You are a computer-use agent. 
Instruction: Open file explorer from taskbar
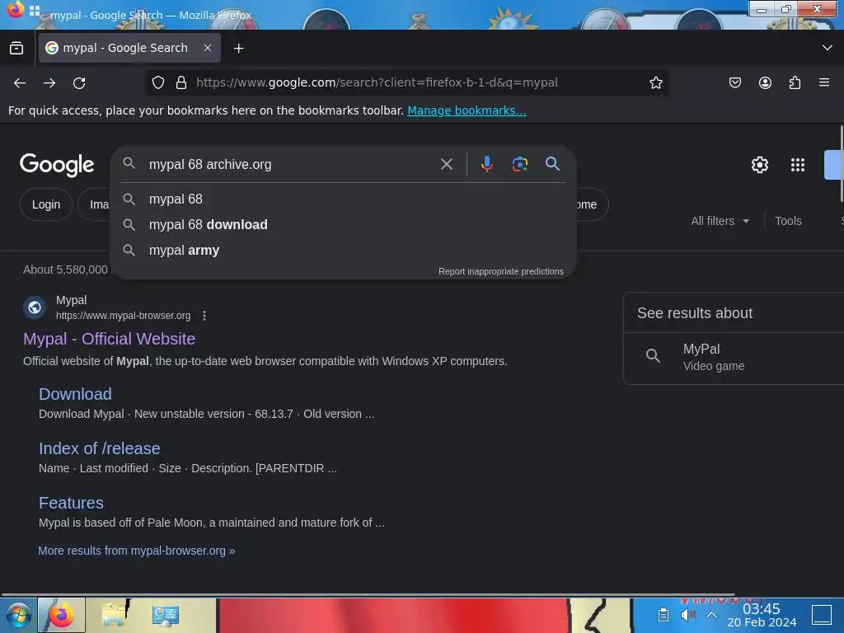(115, 615)
